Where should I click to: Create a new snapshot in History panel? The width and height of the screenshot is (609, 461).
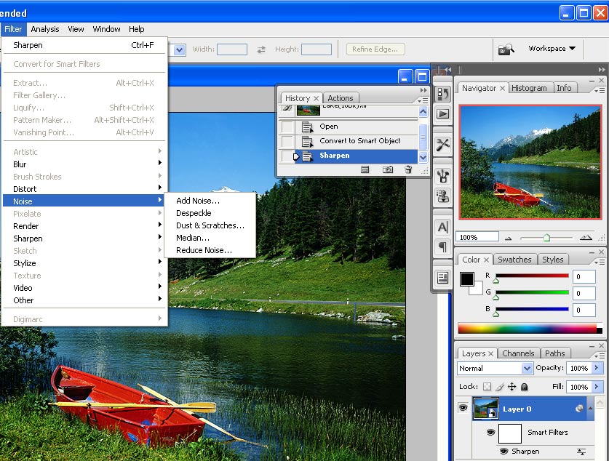[x=387, y=169]
